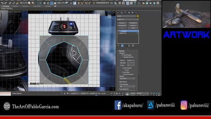Open the Selection From Stack dropdown
This screenshot has width=211, height=119.
click(x=127, y=78)
